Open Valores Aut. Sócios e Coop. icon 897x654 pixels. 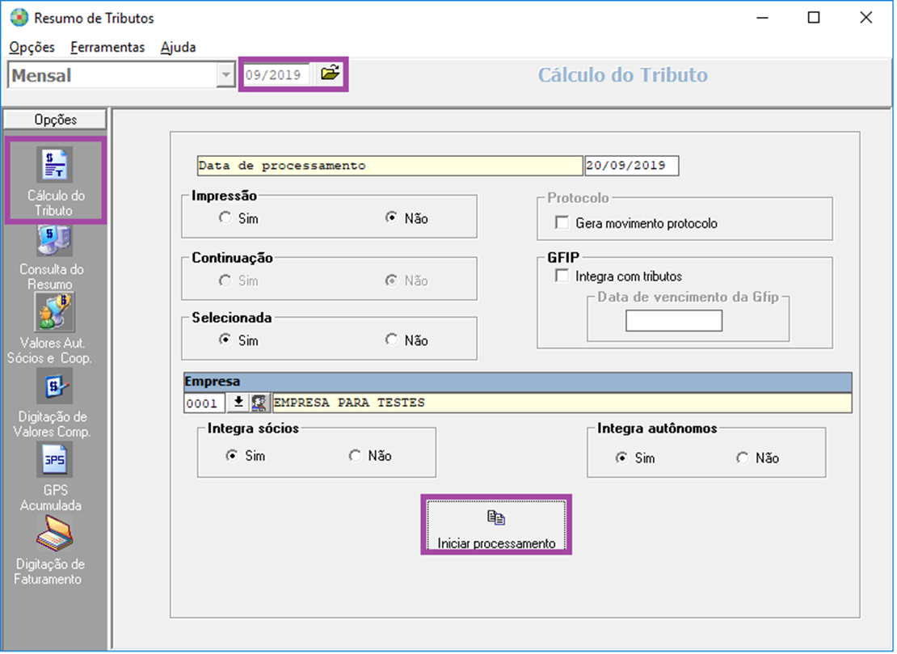point(55,312)
